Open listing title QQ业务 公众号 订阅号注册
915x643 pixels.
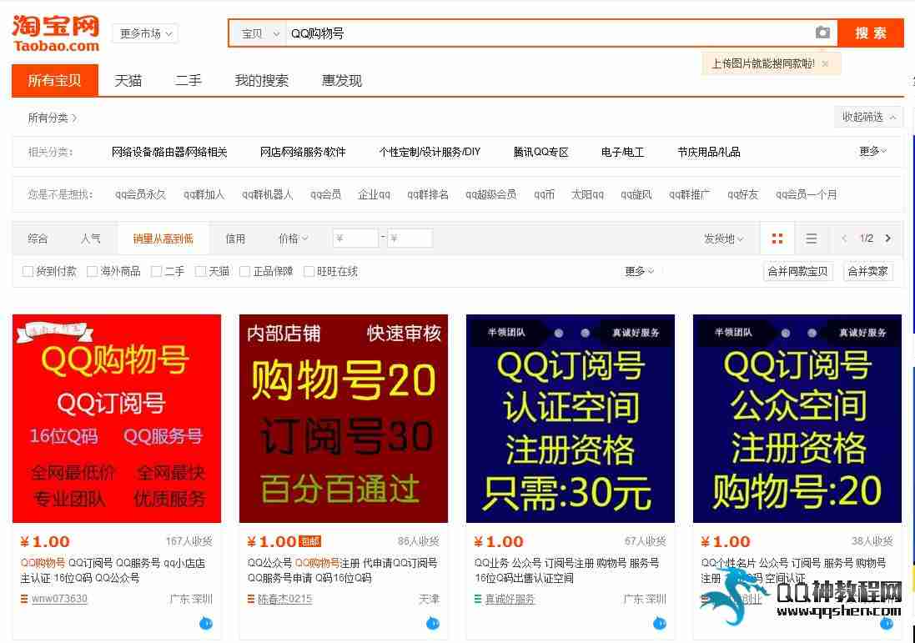pos(566,570)
